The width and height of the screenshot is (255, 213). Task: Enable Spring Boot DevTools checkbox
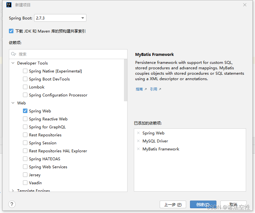pyautogui.click(x=25, y=79)
